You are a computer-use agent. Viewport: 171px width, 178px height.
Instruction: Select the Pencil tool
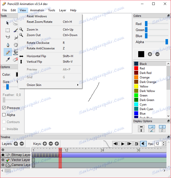pyautogui.click(x=8, y=52)
